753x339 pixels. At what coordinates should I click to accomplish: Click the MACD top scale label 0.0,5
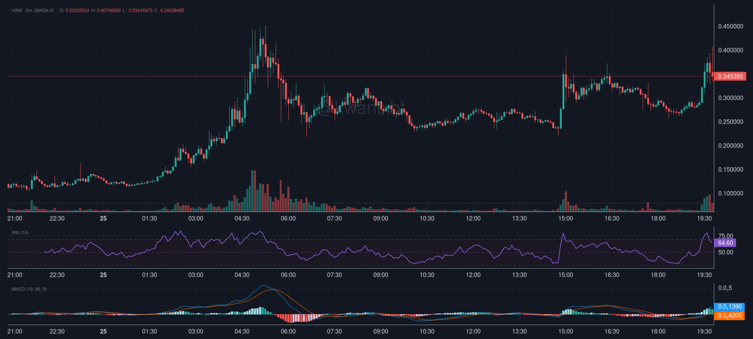pyautogui.click(x=725, y=288)
